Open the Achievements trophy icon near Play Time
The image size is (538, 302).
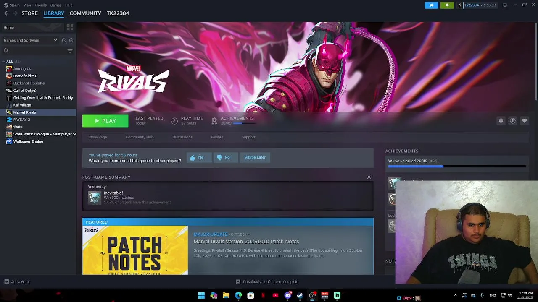[x=214, y=121]
